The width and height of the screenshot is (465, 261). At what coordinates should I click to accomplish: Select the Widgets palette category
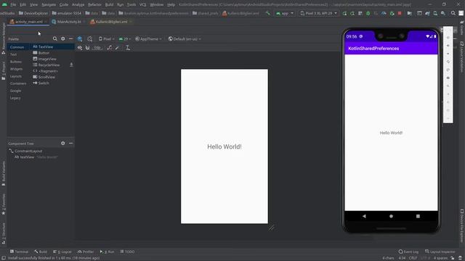[x=16, y=69]
